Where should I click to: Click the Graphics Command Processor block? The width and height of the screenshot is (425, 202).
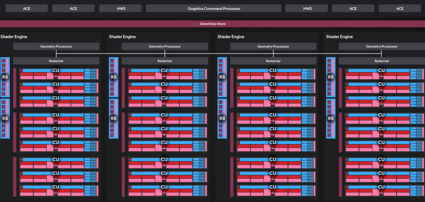coord(214,8)
